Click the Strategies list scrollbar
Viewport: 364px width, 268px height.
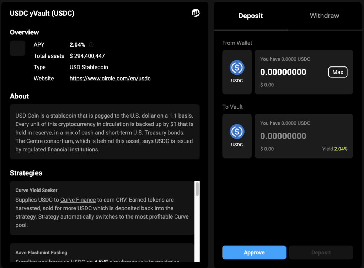click(x=197, y=190)
